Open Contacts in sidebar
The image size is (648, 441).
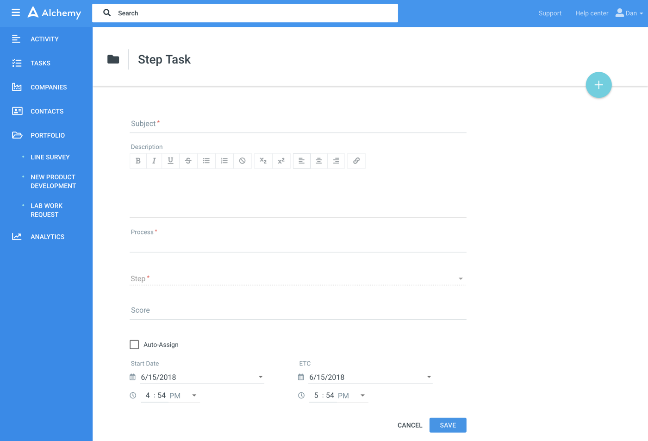pyautogui.click(x=46, y=111)
